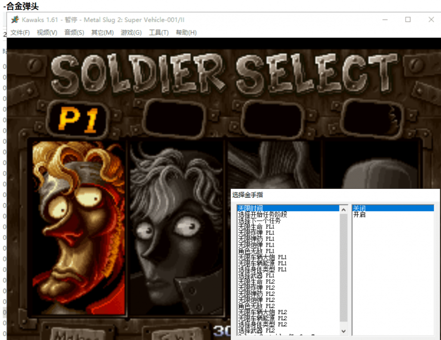The width and height of the screenshot is (441, 340).
Task: Click the cheat list scroll-down arrow
Action: [x=343, y=331]
